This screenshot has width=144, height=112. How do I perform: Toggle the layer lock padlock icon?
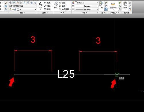[x=15, y=10]
